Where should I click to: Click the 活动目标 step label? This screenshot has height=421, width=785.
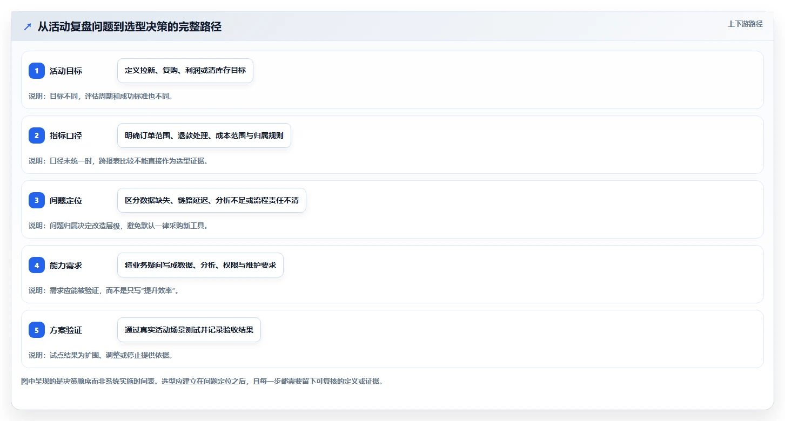tap(66, 71)
